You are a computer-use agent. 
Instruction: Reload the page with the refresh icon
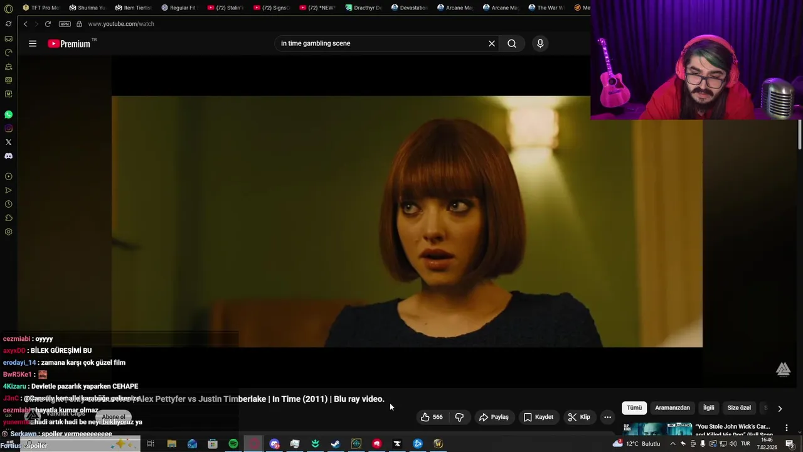click(48, 24)
